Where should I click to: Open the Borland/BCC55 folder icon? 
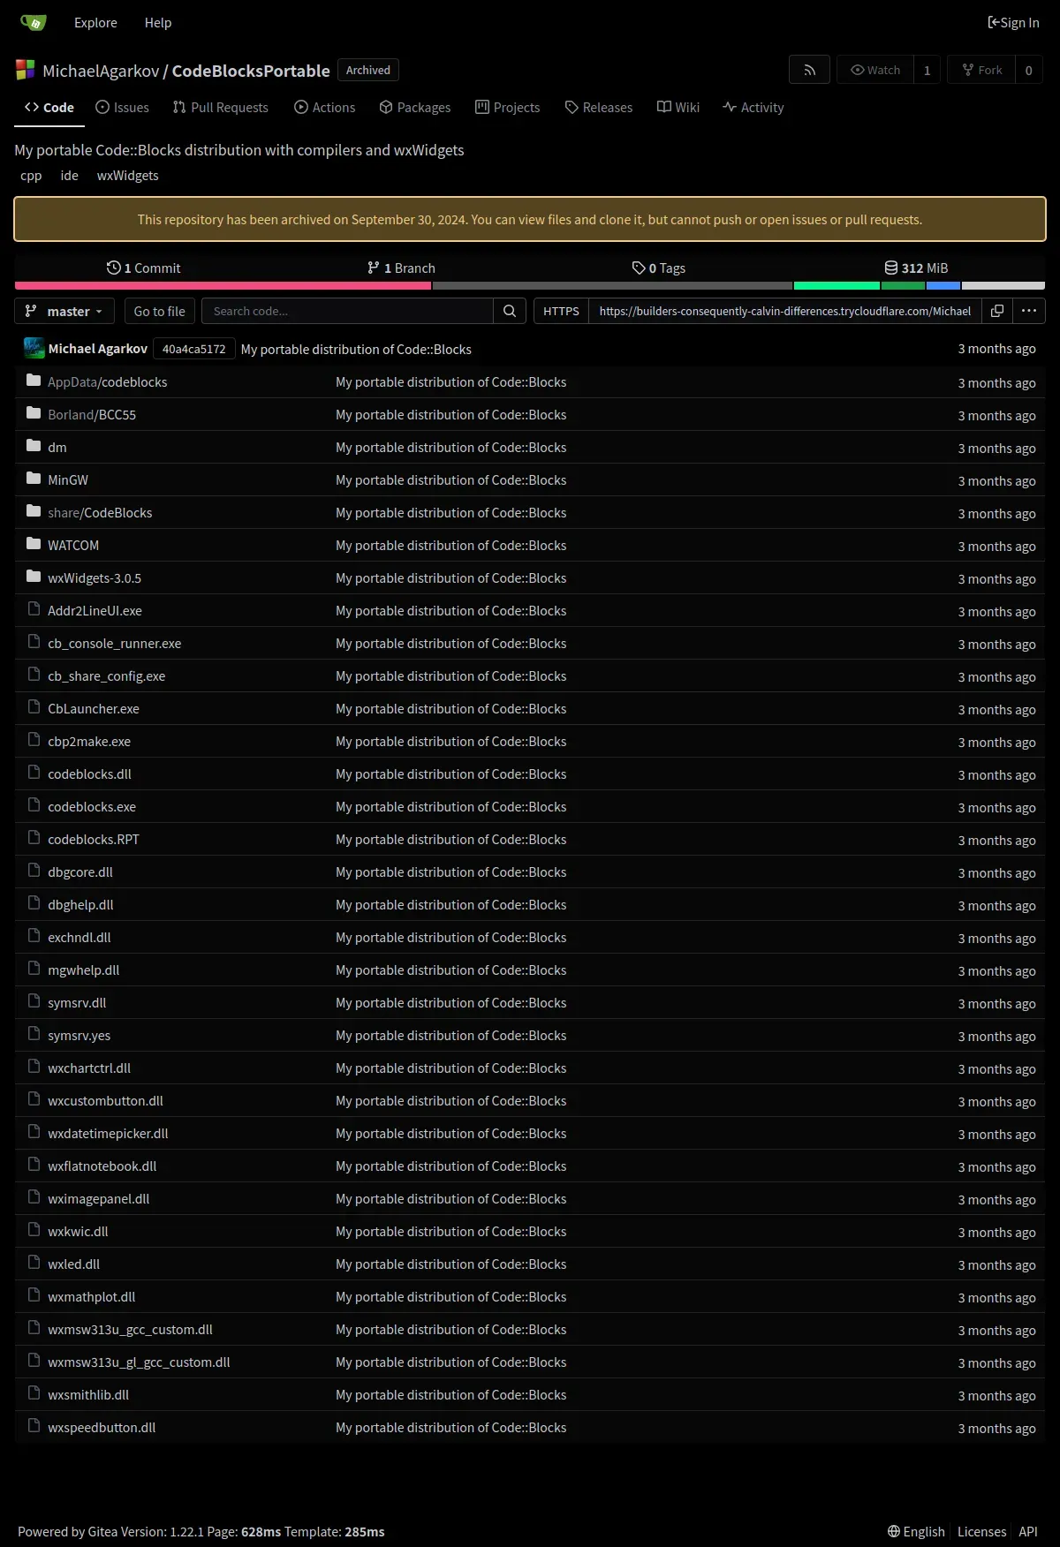[x=34, y=413]
